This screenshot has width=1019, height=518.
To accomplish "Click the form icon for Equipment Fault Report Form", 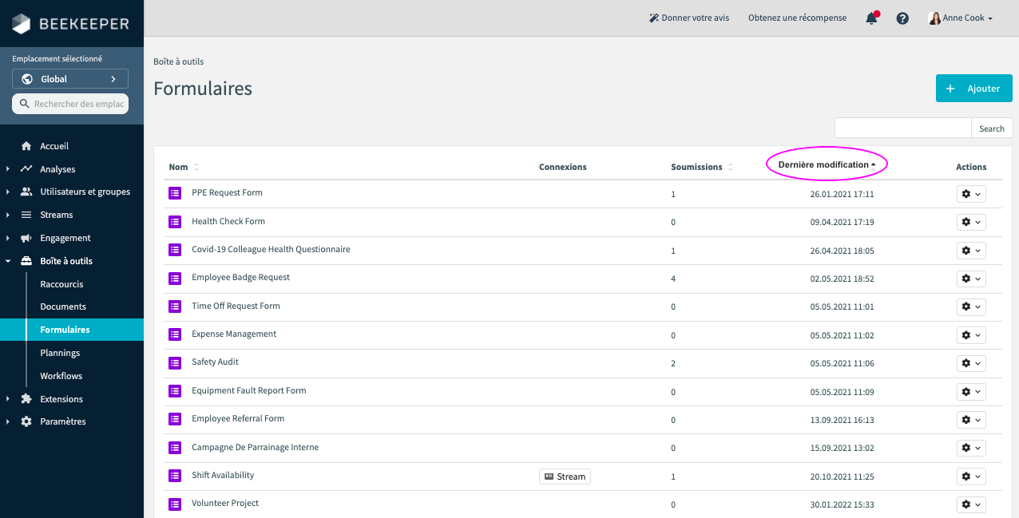I will click(x=175, y=391).
